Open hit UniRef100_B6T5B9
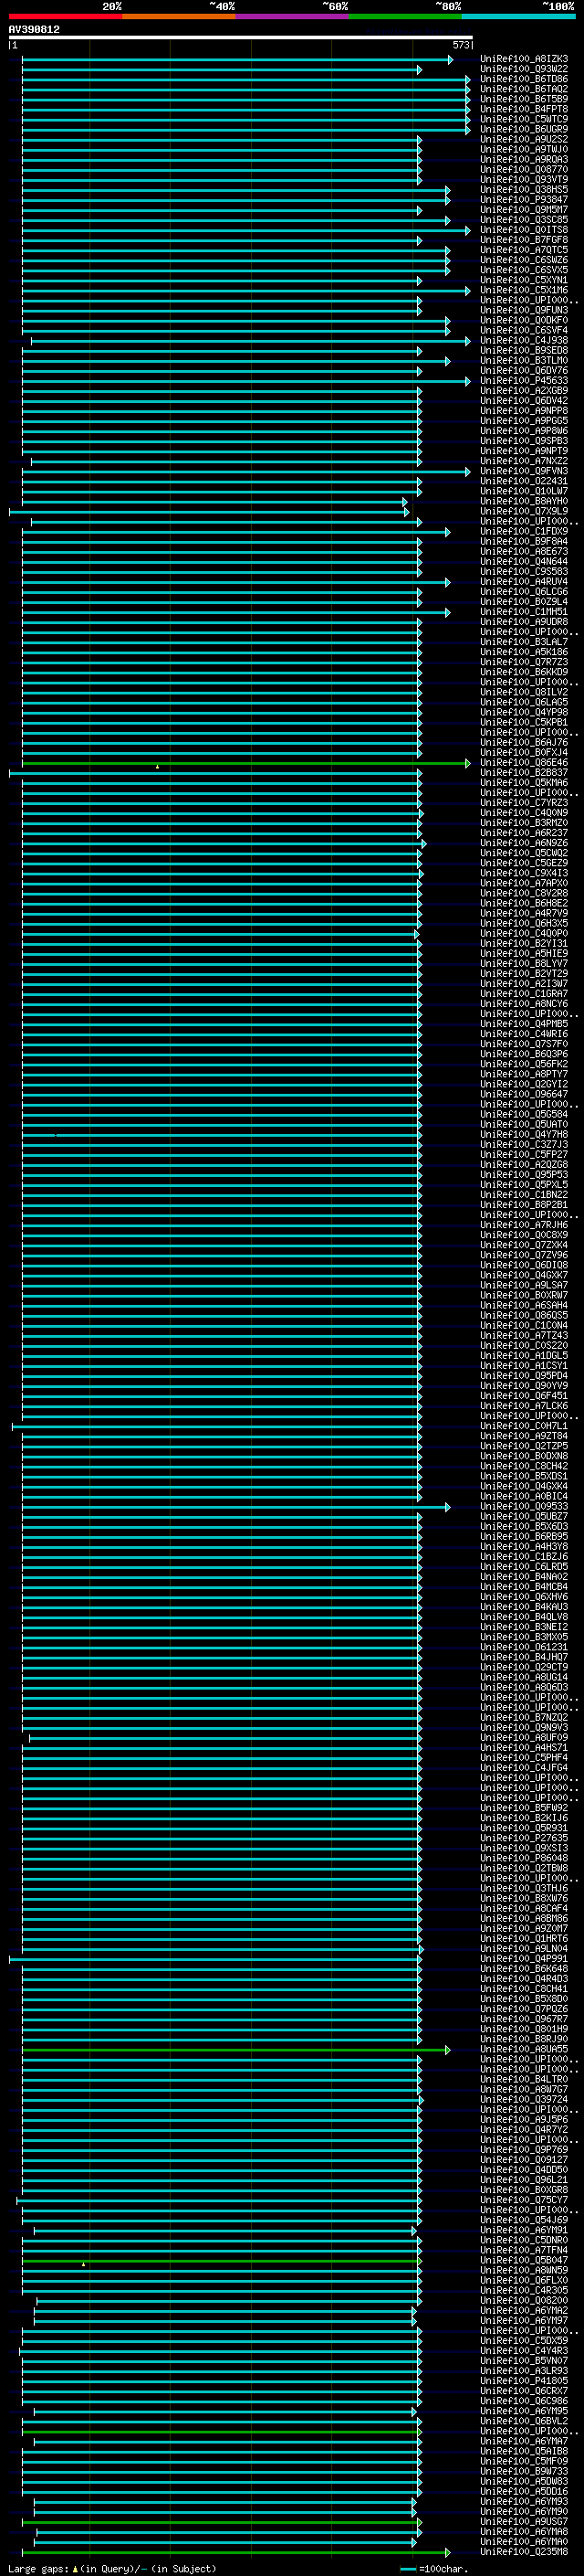Viewport: 584px width, 2576px height. [x=524, y=100]
